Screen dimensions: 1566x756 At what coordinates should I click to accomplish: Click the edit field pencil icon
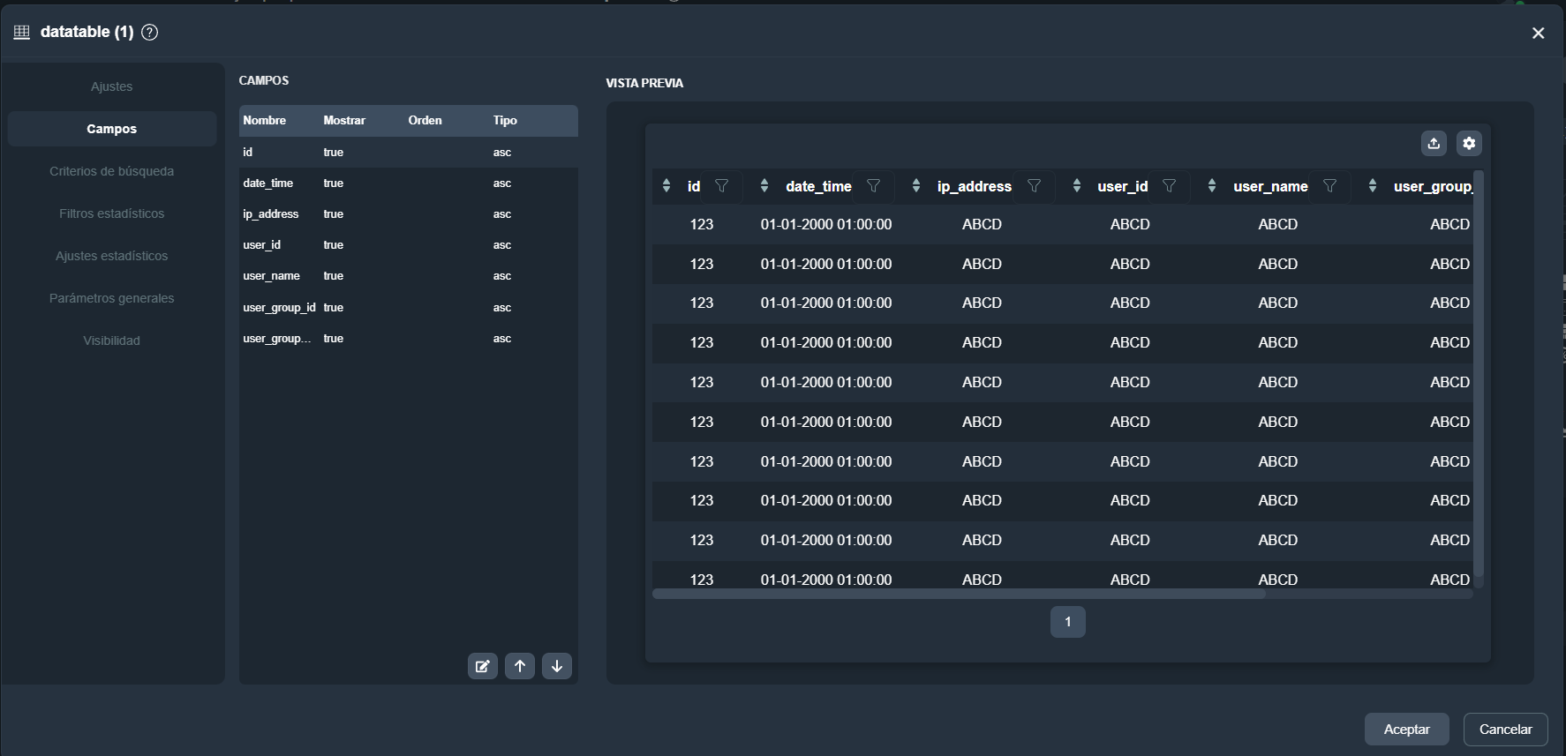tap(482, 666)
